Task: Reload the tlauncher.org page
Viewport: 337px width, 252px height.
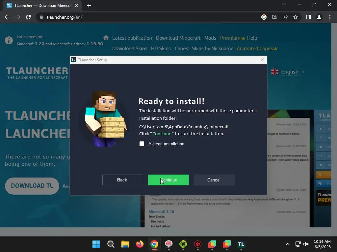Action: (x=28, y=17)
